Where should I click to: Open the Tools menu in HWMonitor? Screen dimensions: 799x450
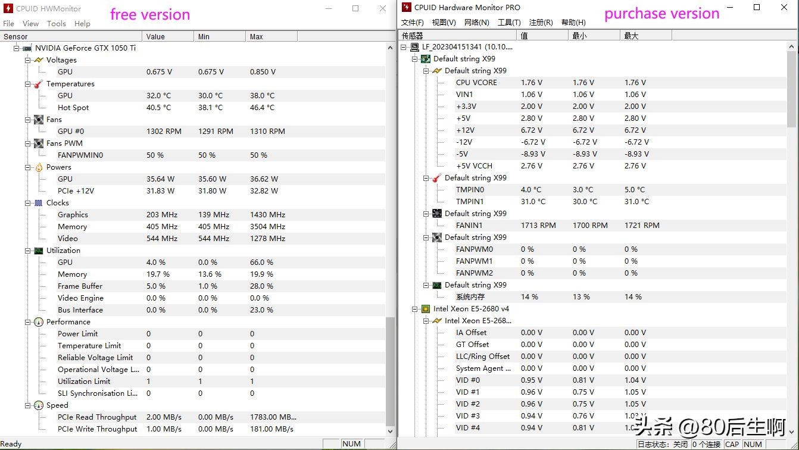(x=56, y=24)
